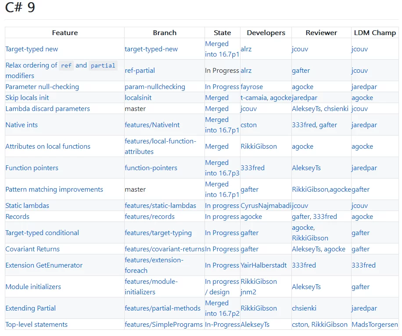This screenshot has width=402, height=336.
Task: Open the Target-typed new feature link
Action: click(x=32, y=49)
